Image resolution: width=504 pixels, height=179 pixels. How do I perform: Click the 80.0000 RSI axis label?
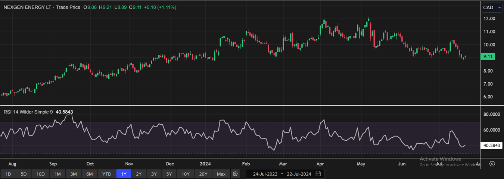[x=492, y=115]
